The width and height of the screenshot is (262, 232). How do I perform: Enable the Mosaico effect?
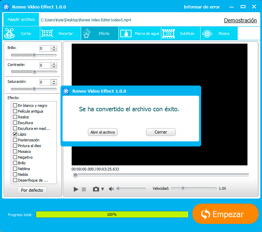(15, 152)
